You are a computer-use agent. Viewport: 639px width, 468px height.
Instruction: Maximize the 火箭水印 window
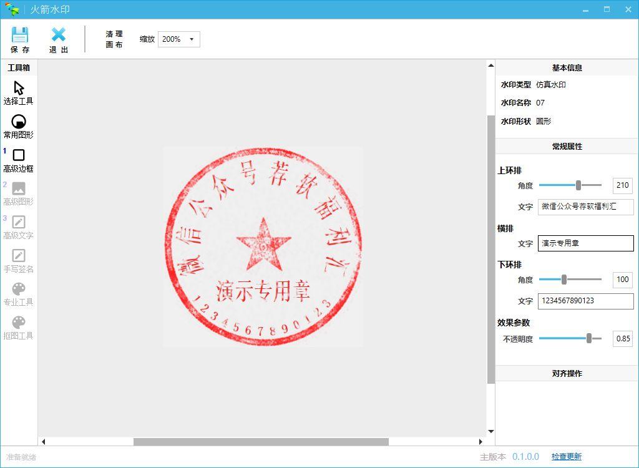(607, 9)
